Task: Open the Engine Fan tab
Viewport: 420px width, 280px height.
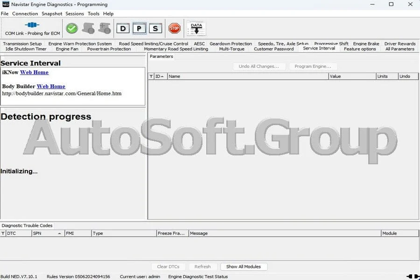Action: coord(67,49)
